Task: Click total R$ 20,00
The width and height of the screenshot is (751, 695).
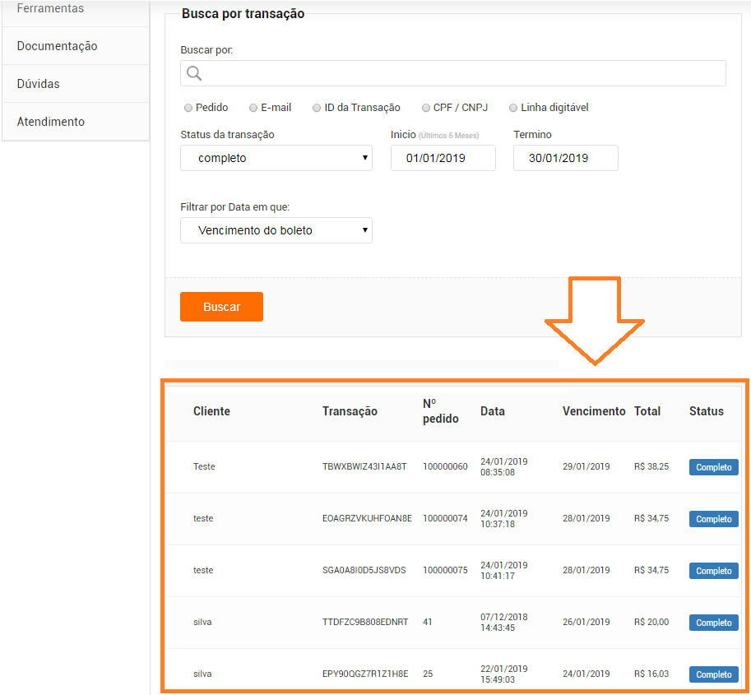Action: 651,622
